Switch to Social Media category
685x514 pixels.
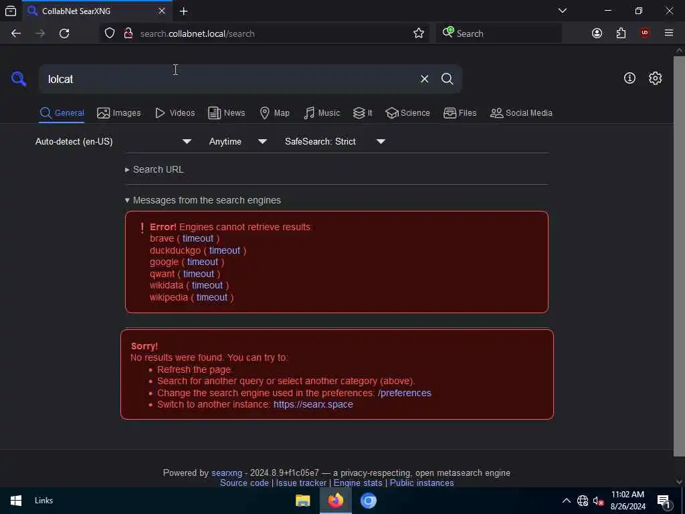(x=521, y=112)
